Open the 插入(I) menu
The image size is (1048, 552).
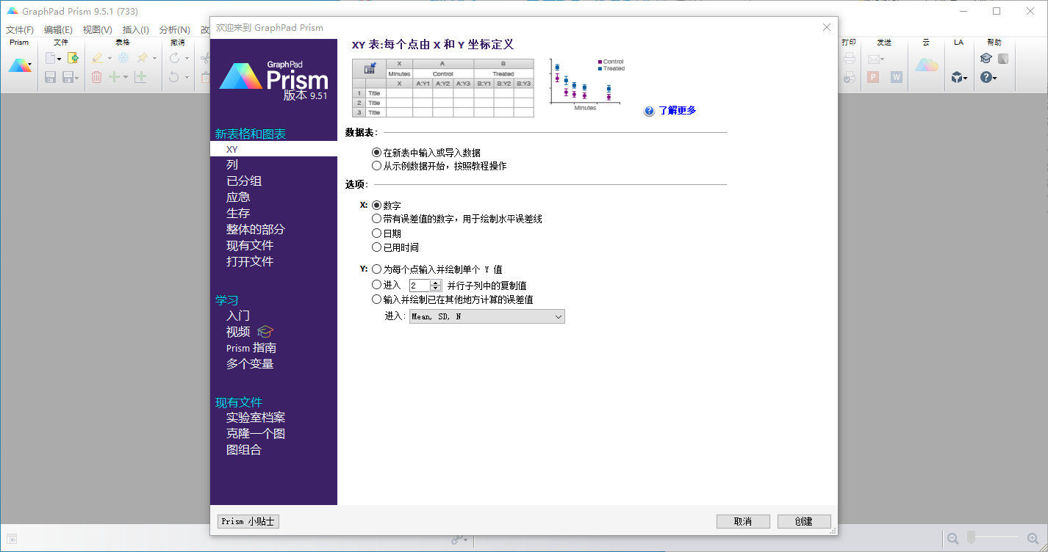(x=135, y=30)
